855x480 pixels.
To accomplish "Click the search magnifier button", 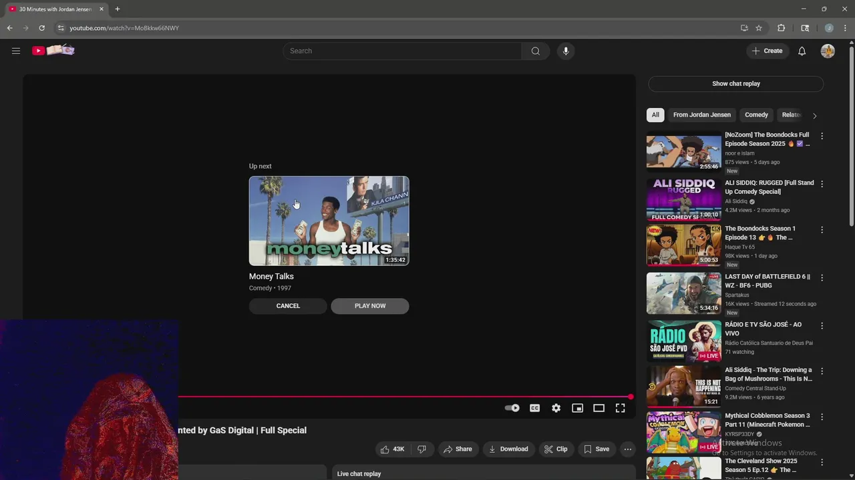I will (x=536, y=51).
